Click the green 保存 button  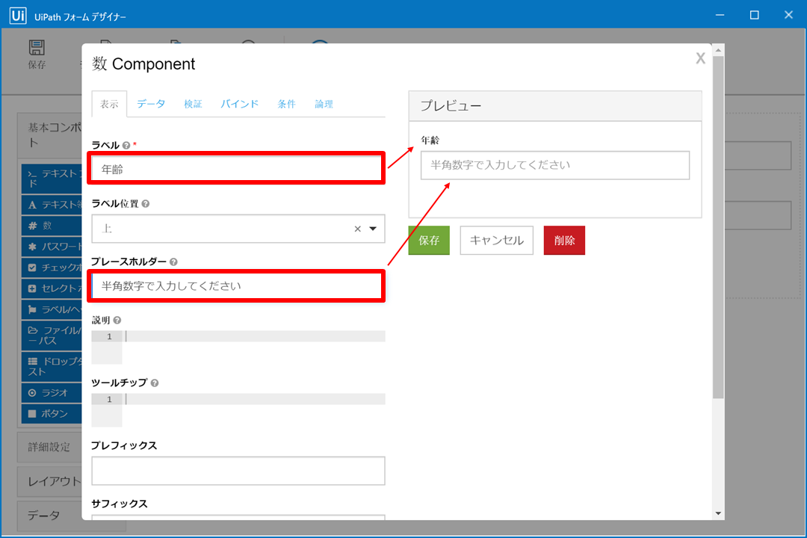click(x=429, y=241)
